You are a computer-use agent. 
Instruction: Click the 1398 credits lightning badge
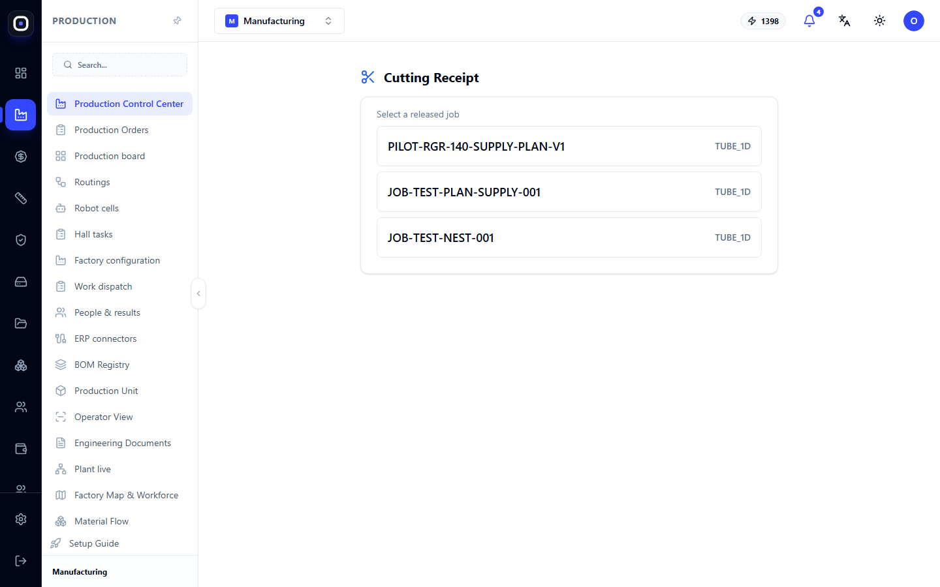click(x=763, y=21)
